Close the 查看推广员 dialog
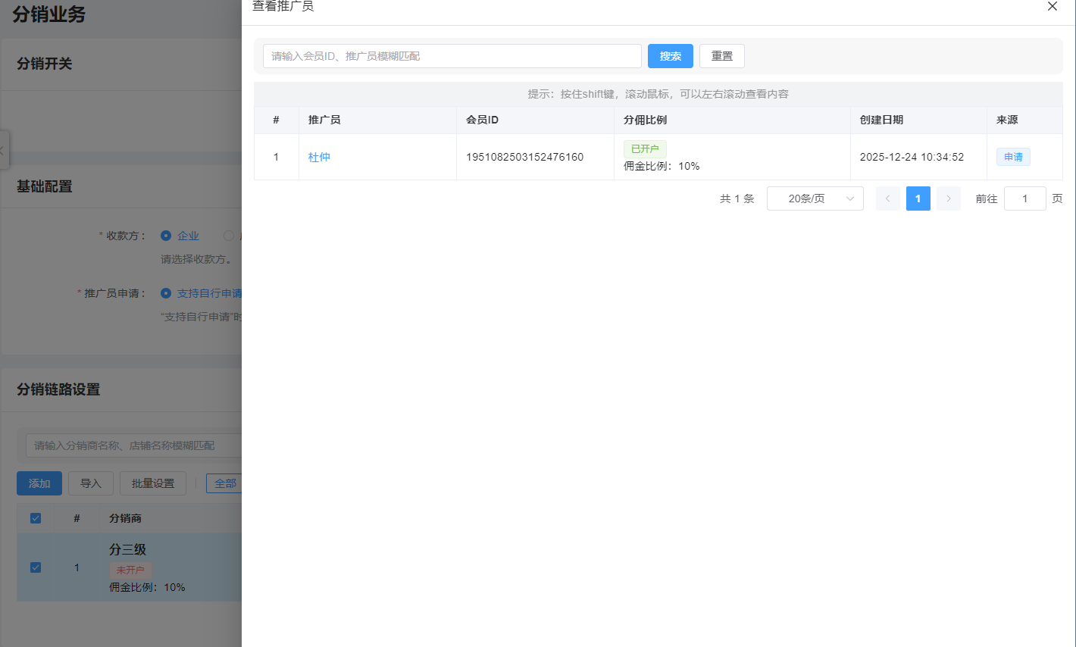 tap(1052, 6)
